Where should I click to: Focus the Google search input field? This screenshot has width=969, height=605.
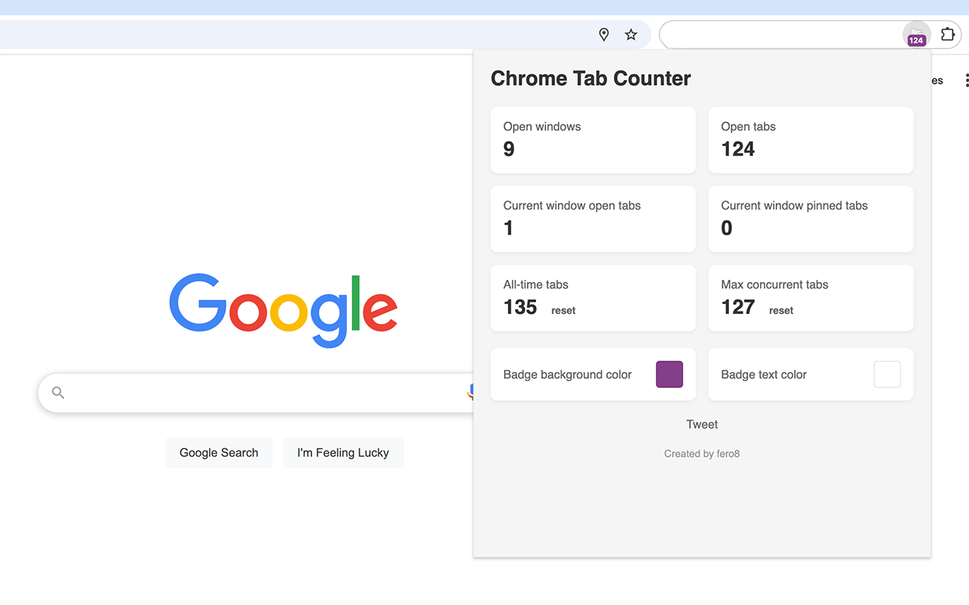click(257, 392)
